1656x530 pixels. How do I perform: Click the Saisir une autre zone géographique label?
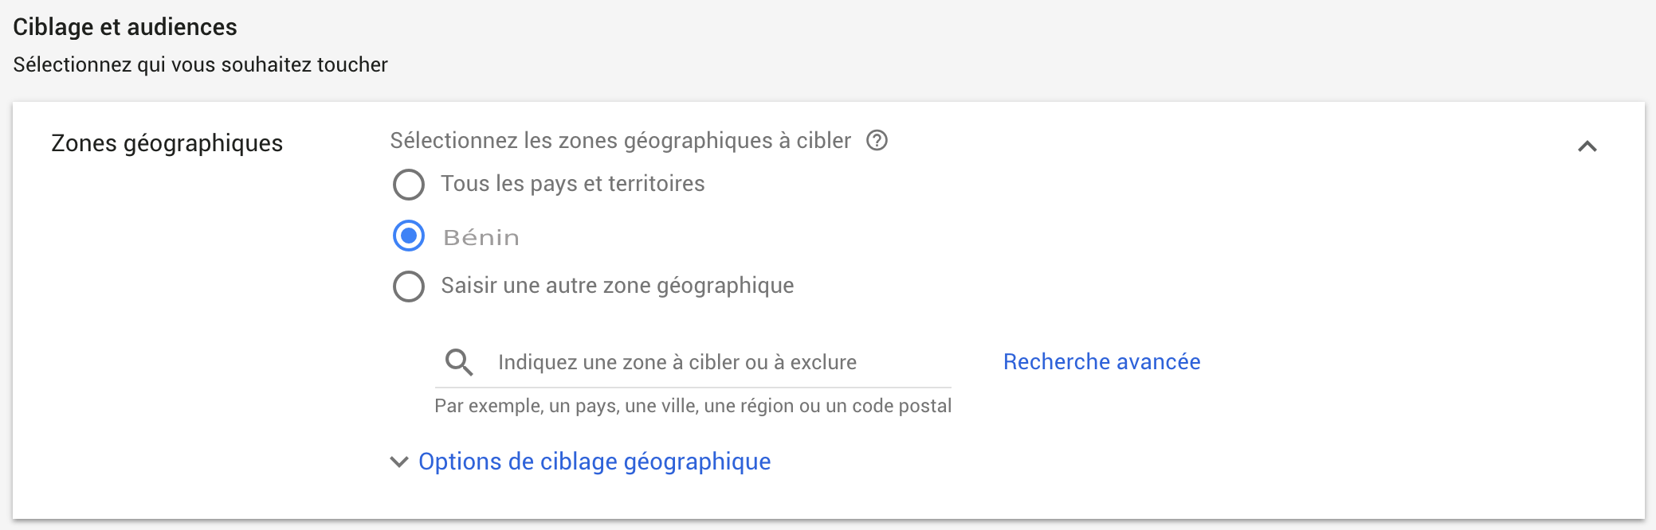pos(617,286)
